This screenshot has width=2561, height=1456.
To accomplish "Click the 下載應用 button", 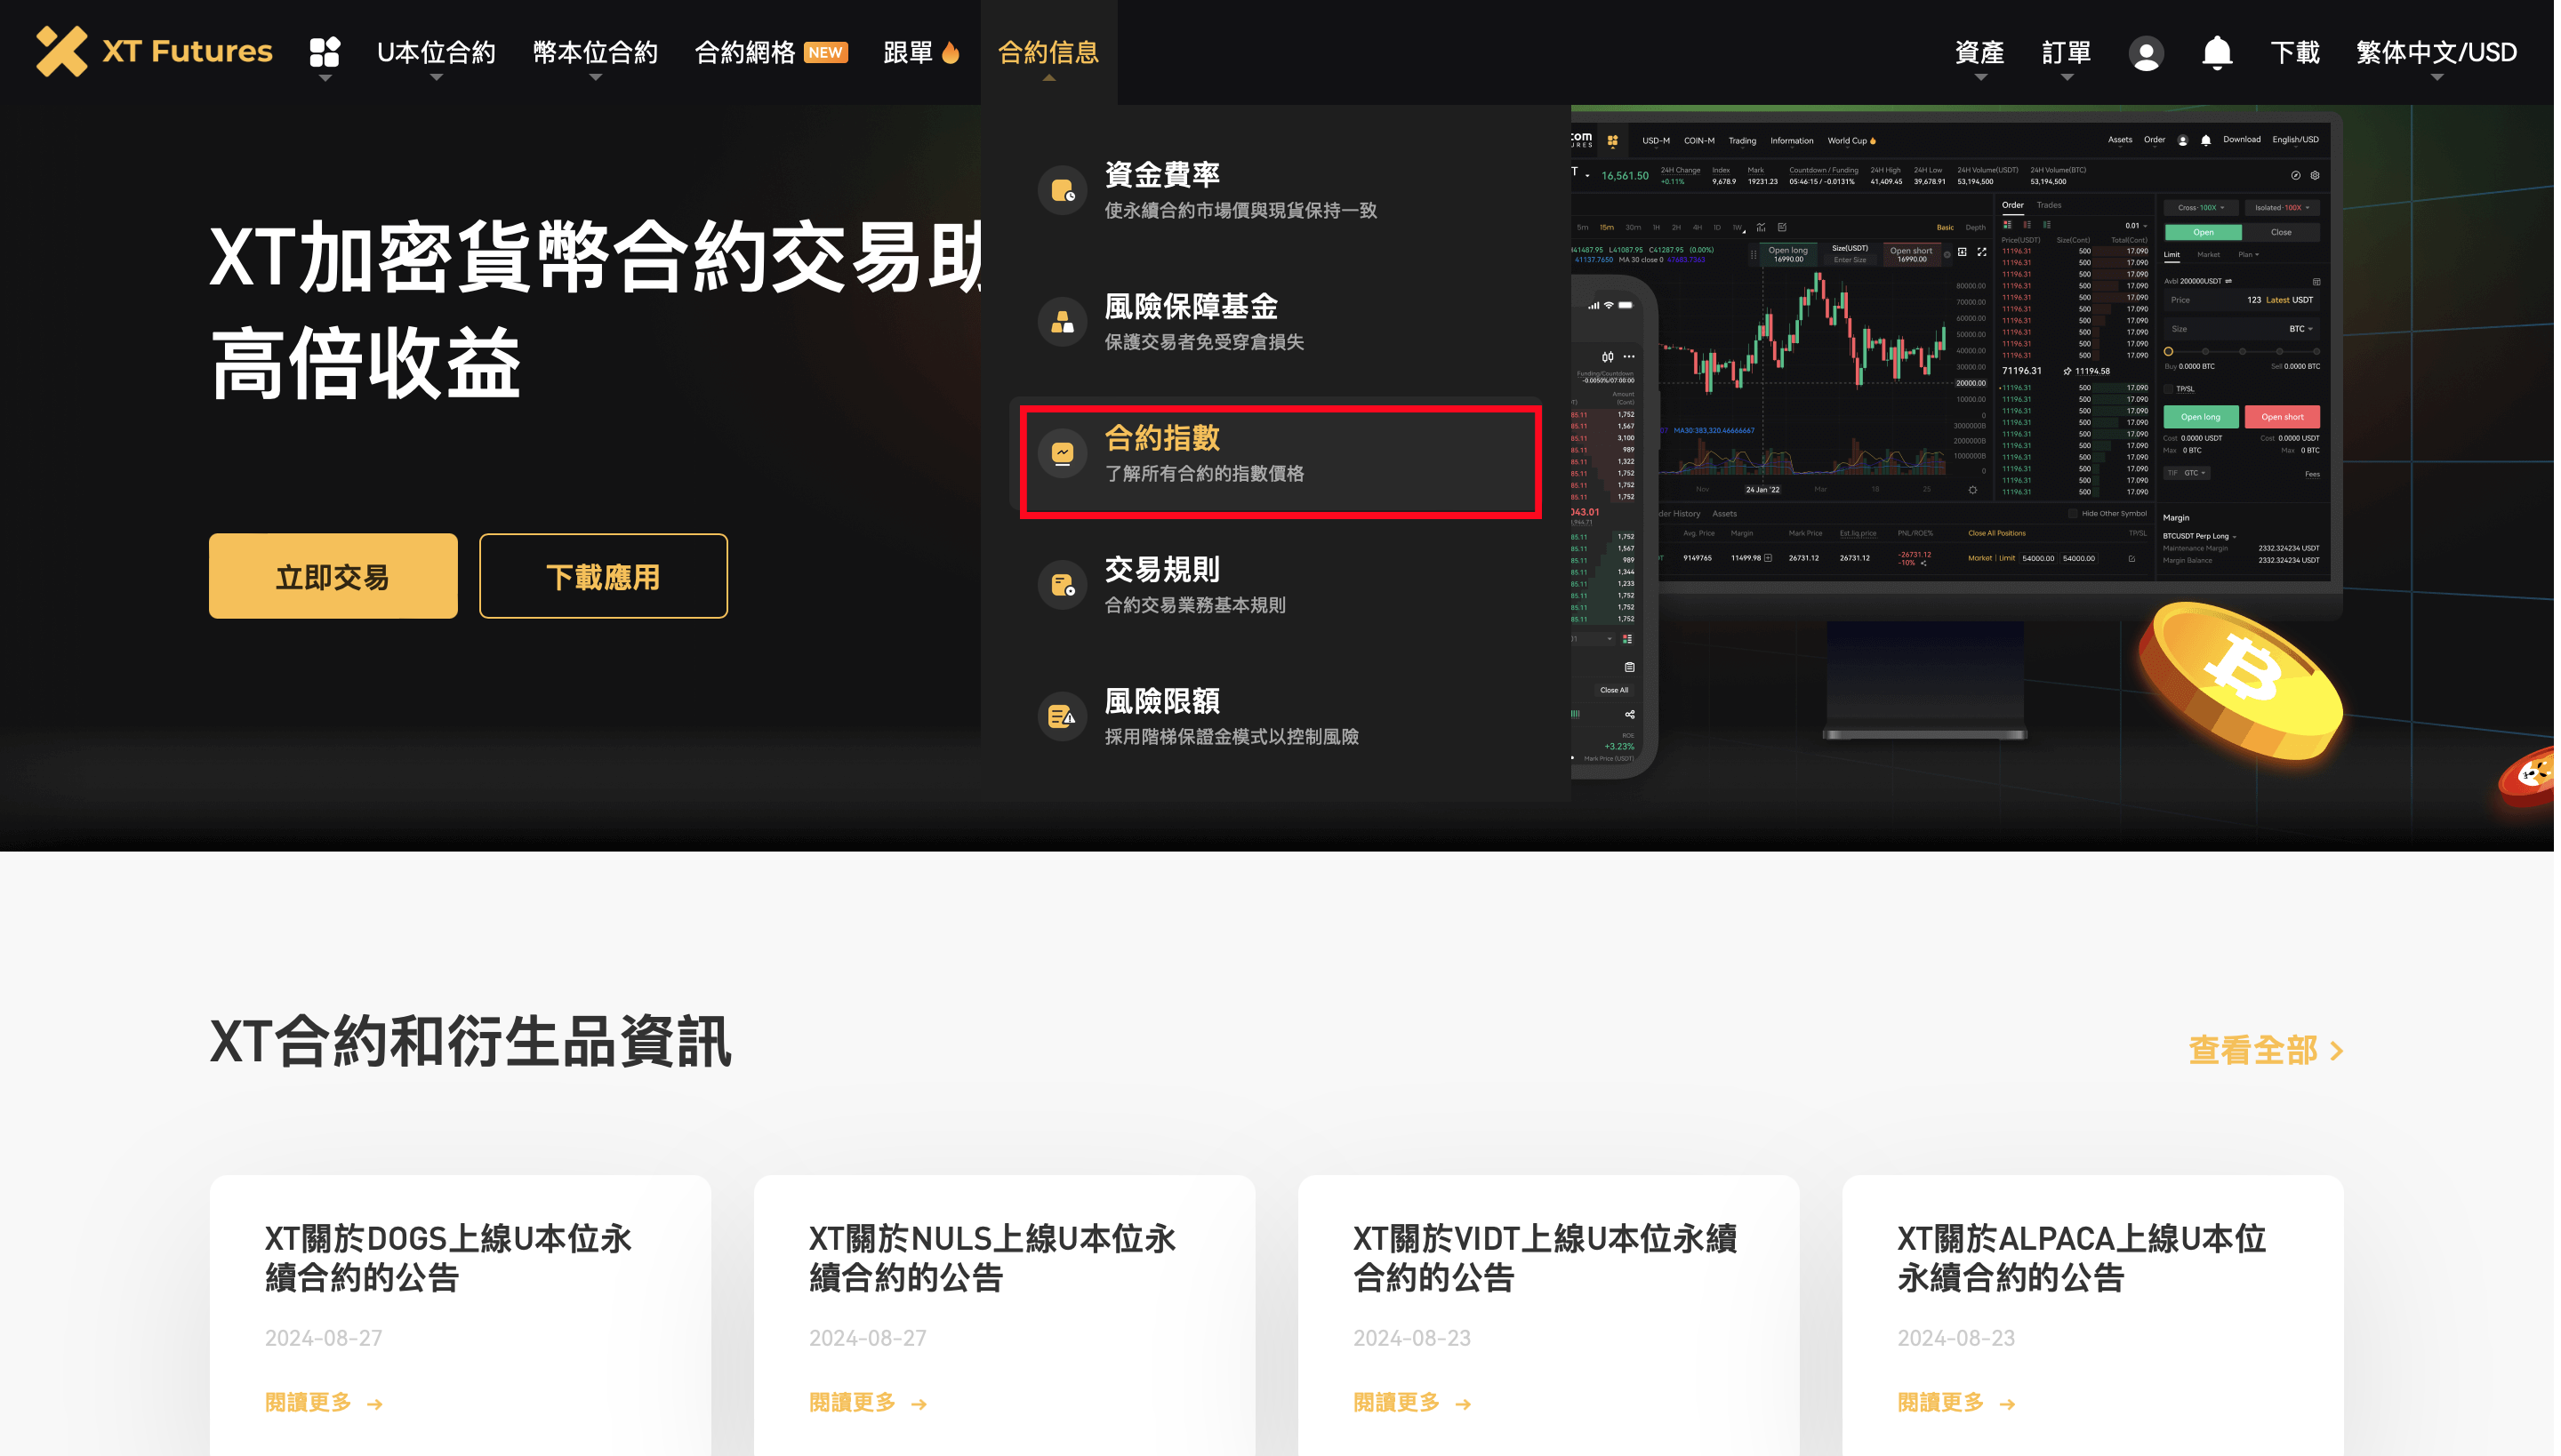I will (603, 576).
